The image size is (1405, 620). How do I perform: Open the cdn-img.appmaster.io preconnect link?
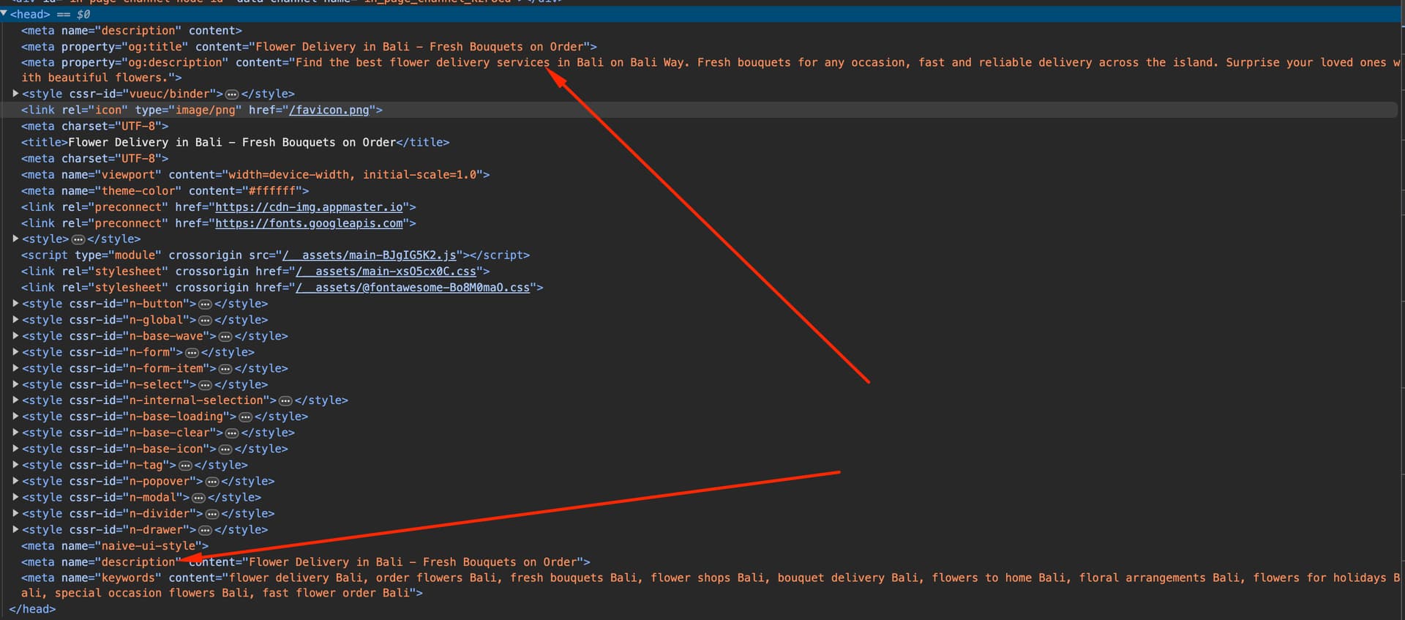coord(309,207)
